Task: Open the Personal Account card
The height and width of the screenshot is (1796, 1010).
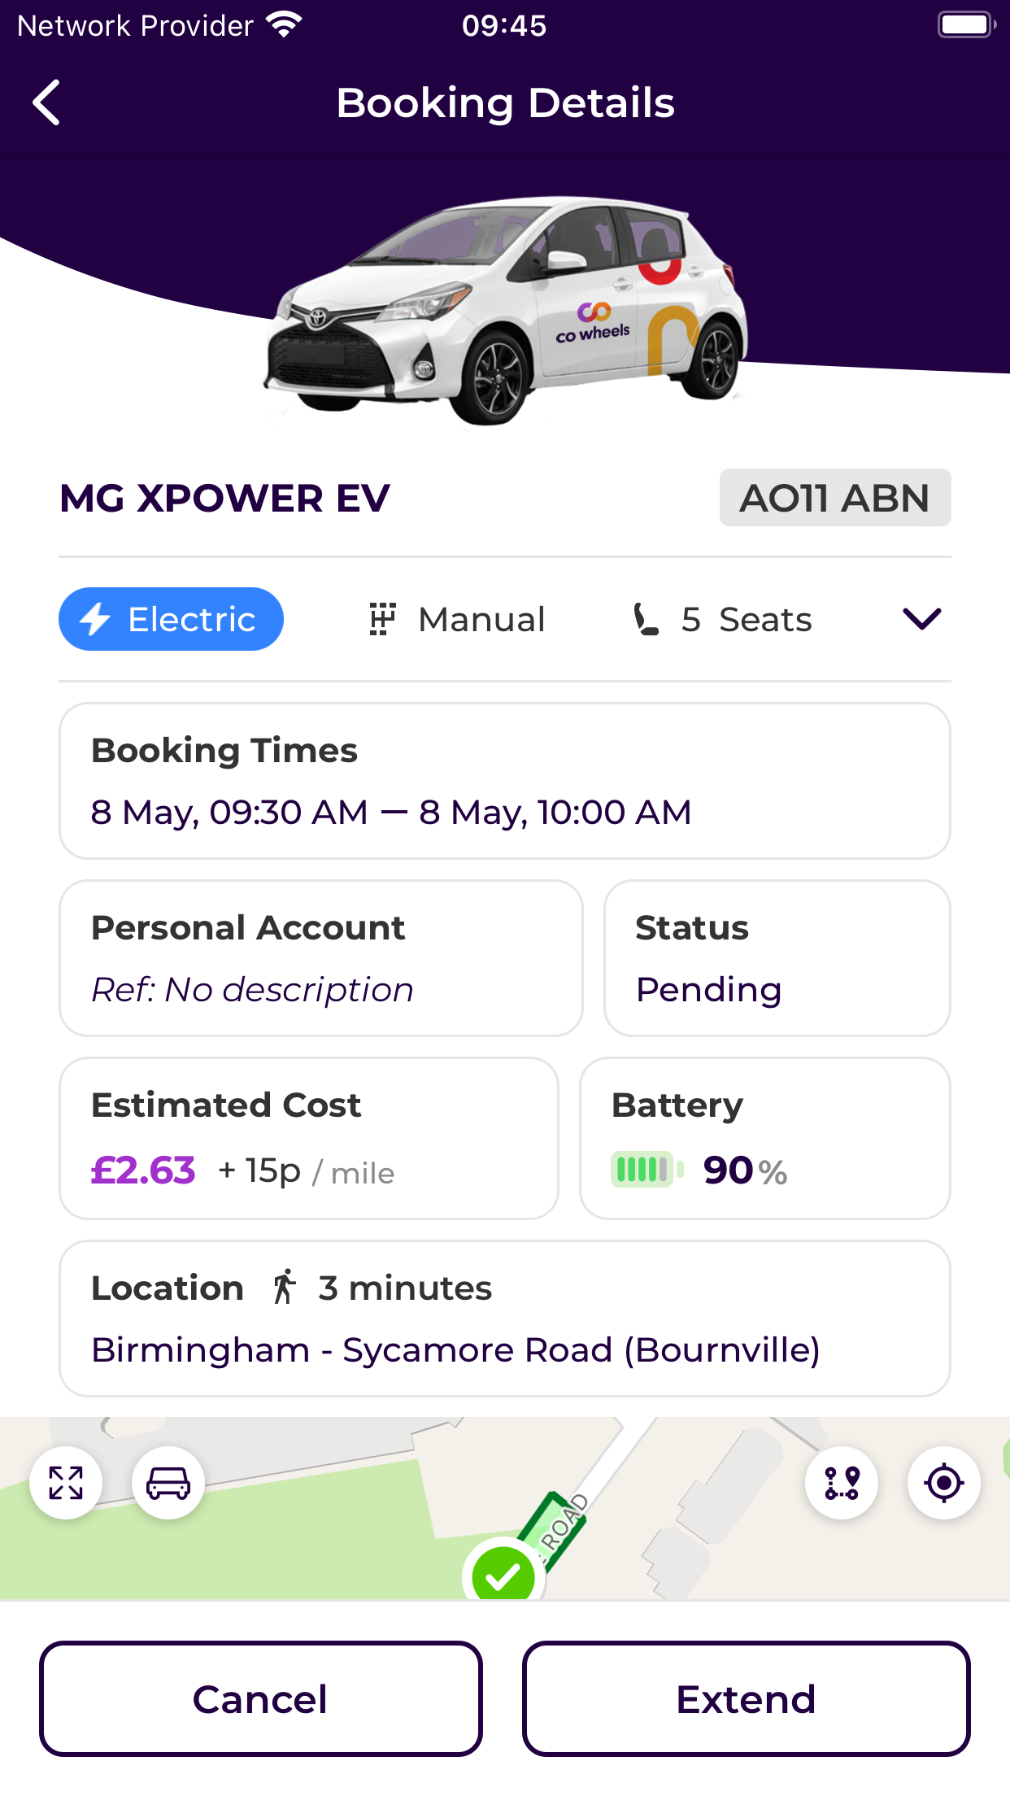Action: pyautogui.click(x=321, y=958)
